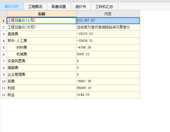Screen dimensions: 170x132
Task: Open the 工程概况 tab
Action: 35,6
